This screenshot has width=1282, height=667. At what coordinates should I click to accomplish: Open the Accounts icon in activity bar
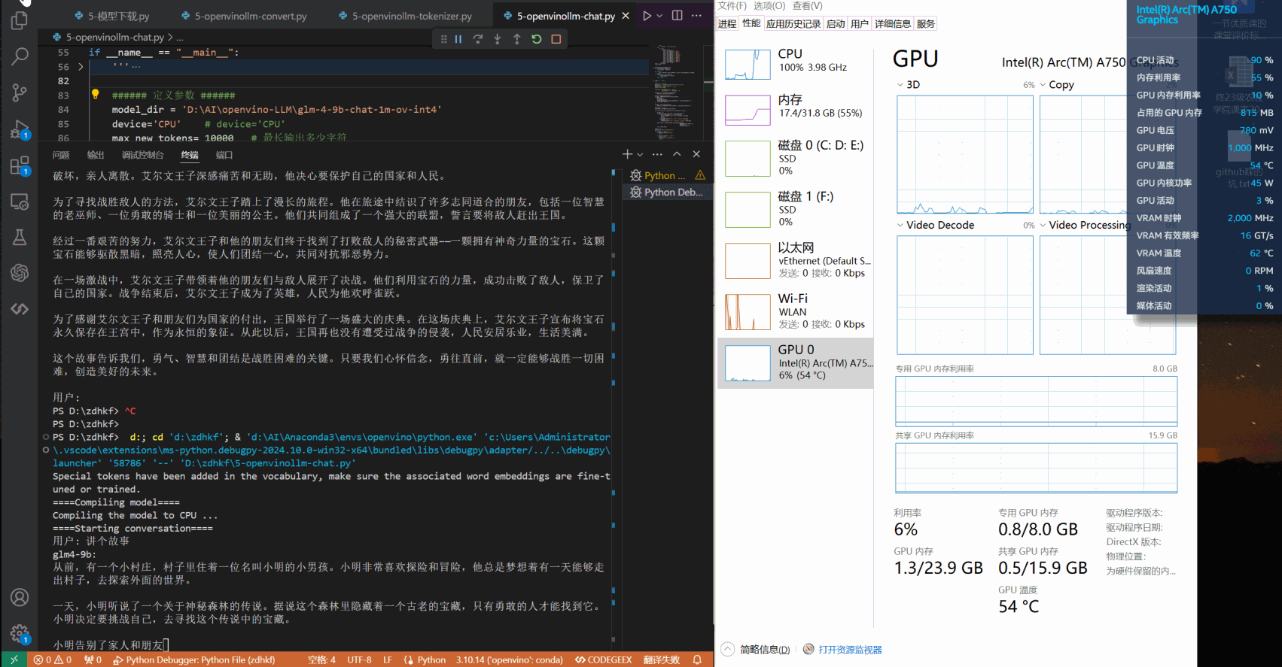click(20, 598)
